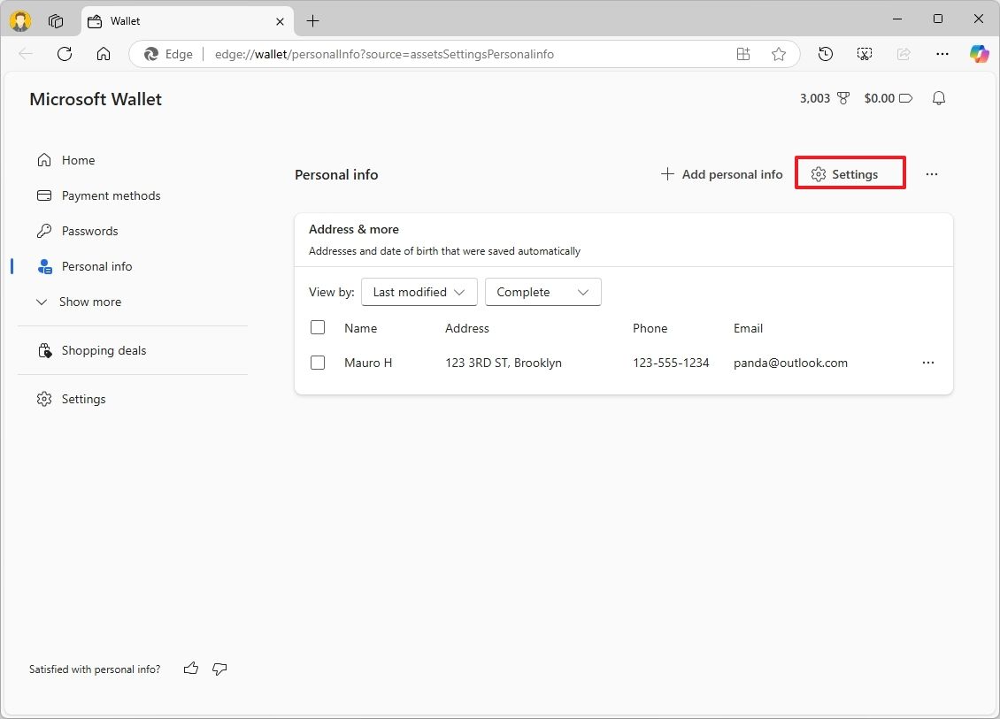Open the Last modified sort dropdown
Viewport: 1000px width, 719px height.
pos(419,292)
